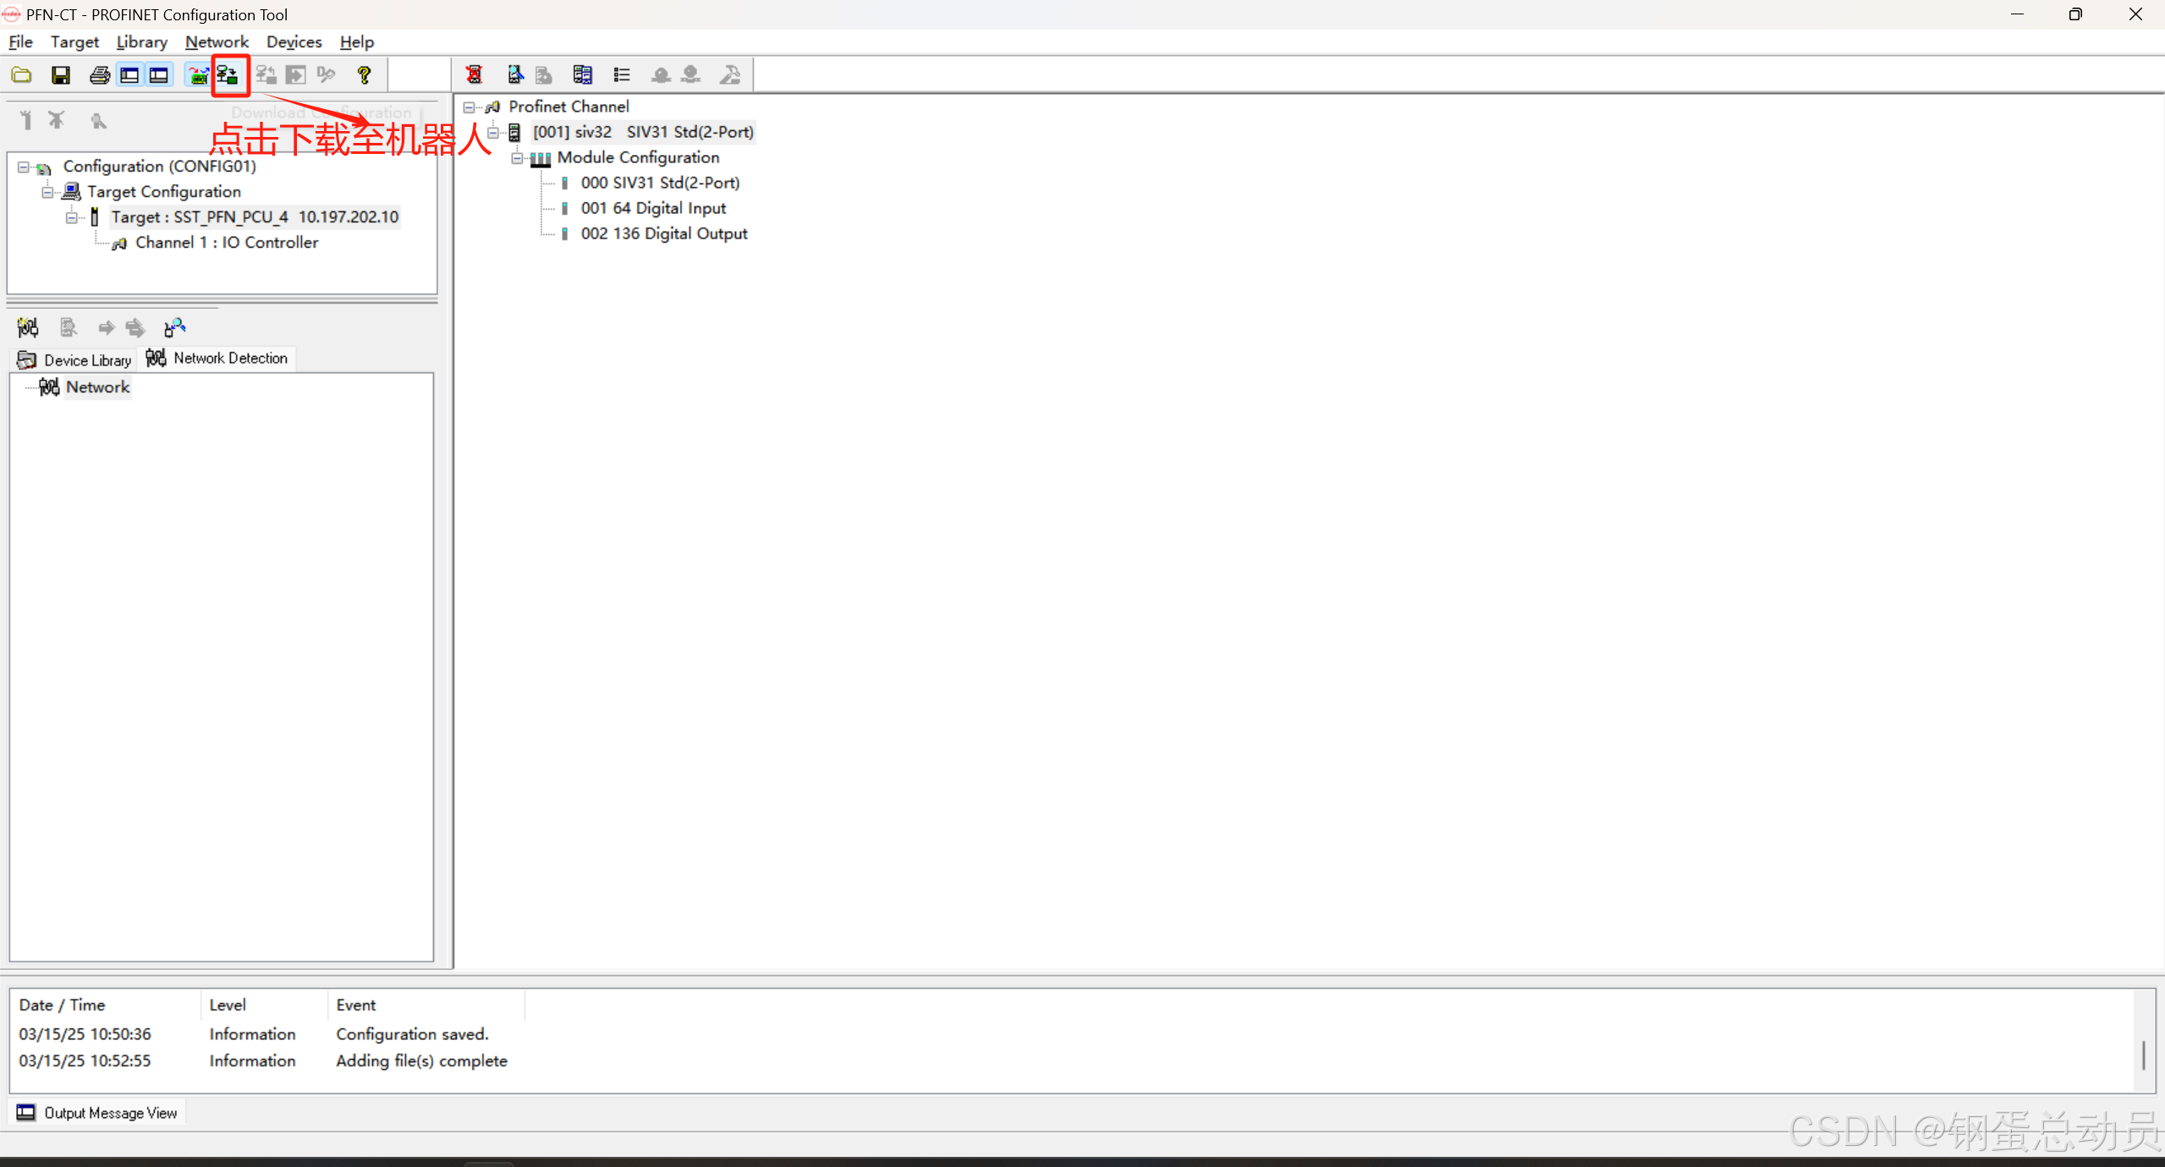Collapse the Configuration (CONFIG01) tree node
Image resolution: width=2165 pixels, height=1167 pixels.
pos(24,167)
